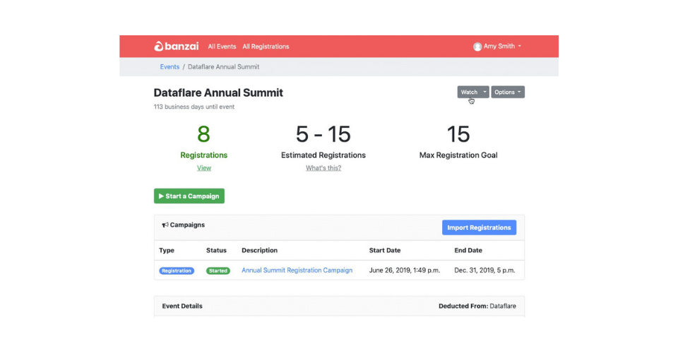Click the Campaigns megaphone icon
This screenshot has width=678, height=353.
click(165, 225)
